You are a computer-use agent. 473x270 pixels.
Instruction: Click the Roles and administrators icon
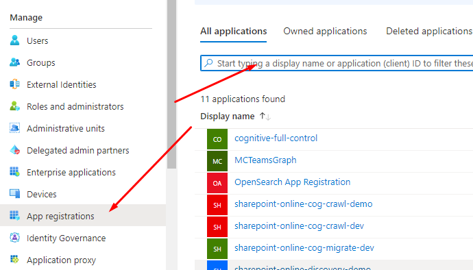coord(14,106)
